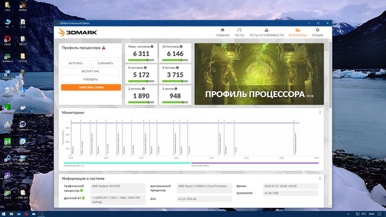Image resolution: width=386 pixels, height=217 pixels.
Task: Launch GPU-Z from the desktop
Action: (x=7, y=194)
